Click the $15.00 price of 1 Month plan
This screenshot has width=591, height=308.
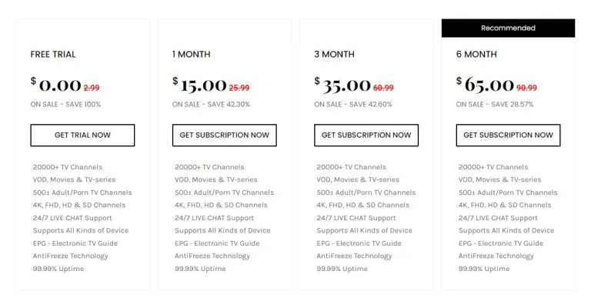[200, 85]
